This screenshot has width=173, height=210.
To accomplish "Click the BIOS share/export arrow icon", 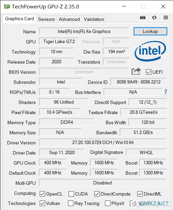I will tap(136, 71).
